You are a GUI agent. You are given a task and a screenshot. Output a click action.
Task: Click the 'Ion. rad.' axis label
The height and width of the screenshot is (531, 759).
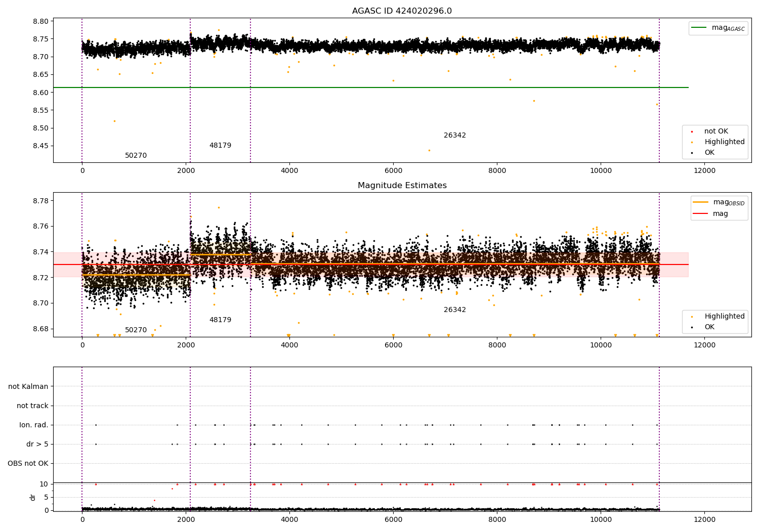click(34, 425)
